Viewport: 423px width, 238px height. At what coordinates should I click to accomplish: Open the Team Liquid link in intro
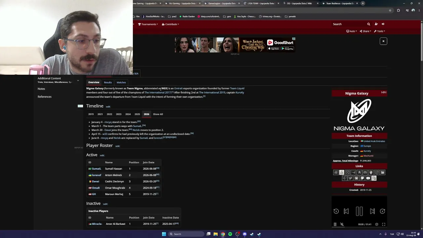point(237,88)
